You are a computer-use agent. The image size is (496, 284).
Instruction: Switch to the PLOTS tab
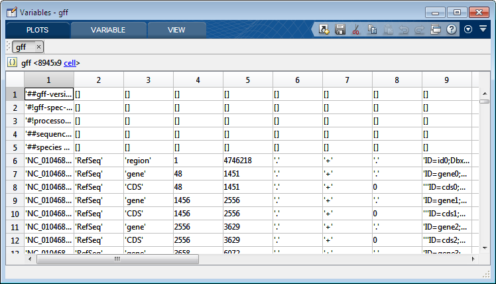pos(37,30)
